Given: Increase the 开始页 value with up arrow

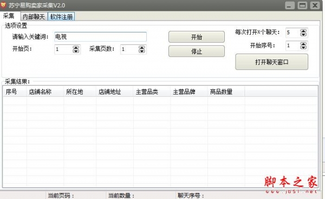Looking at the screenshot, I should [x=76, y=48].
